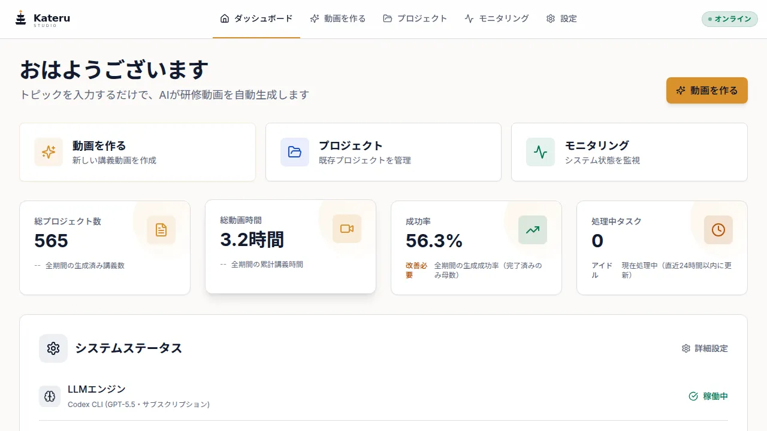Click the pulse icon in モニタリング card
This screenshot has width=767, height=431.
(540, 152)
